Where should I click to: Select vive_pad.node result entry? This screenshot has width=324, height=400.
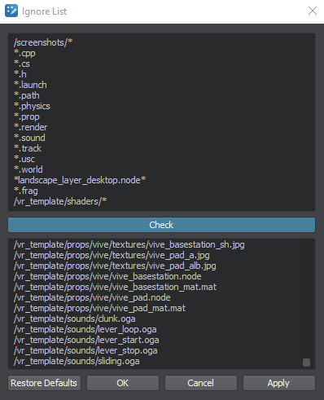pyautogui.click(x=92, y=297)
